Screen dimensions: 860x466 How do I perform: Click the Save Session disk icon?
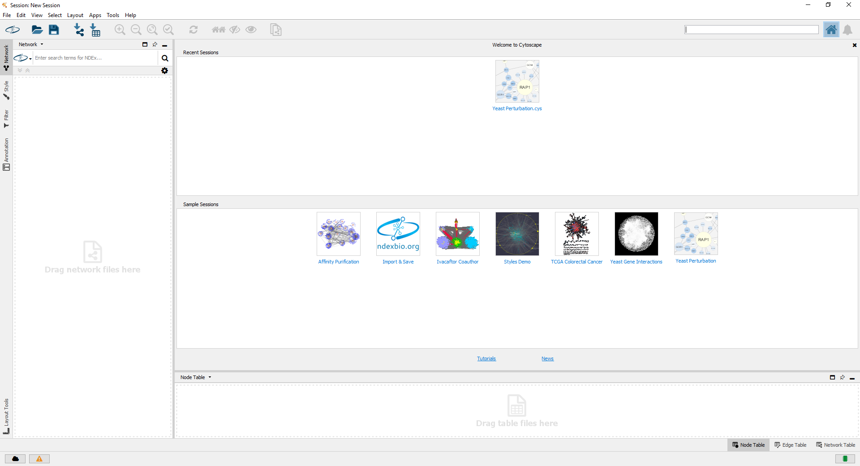[x=54, y=30]
